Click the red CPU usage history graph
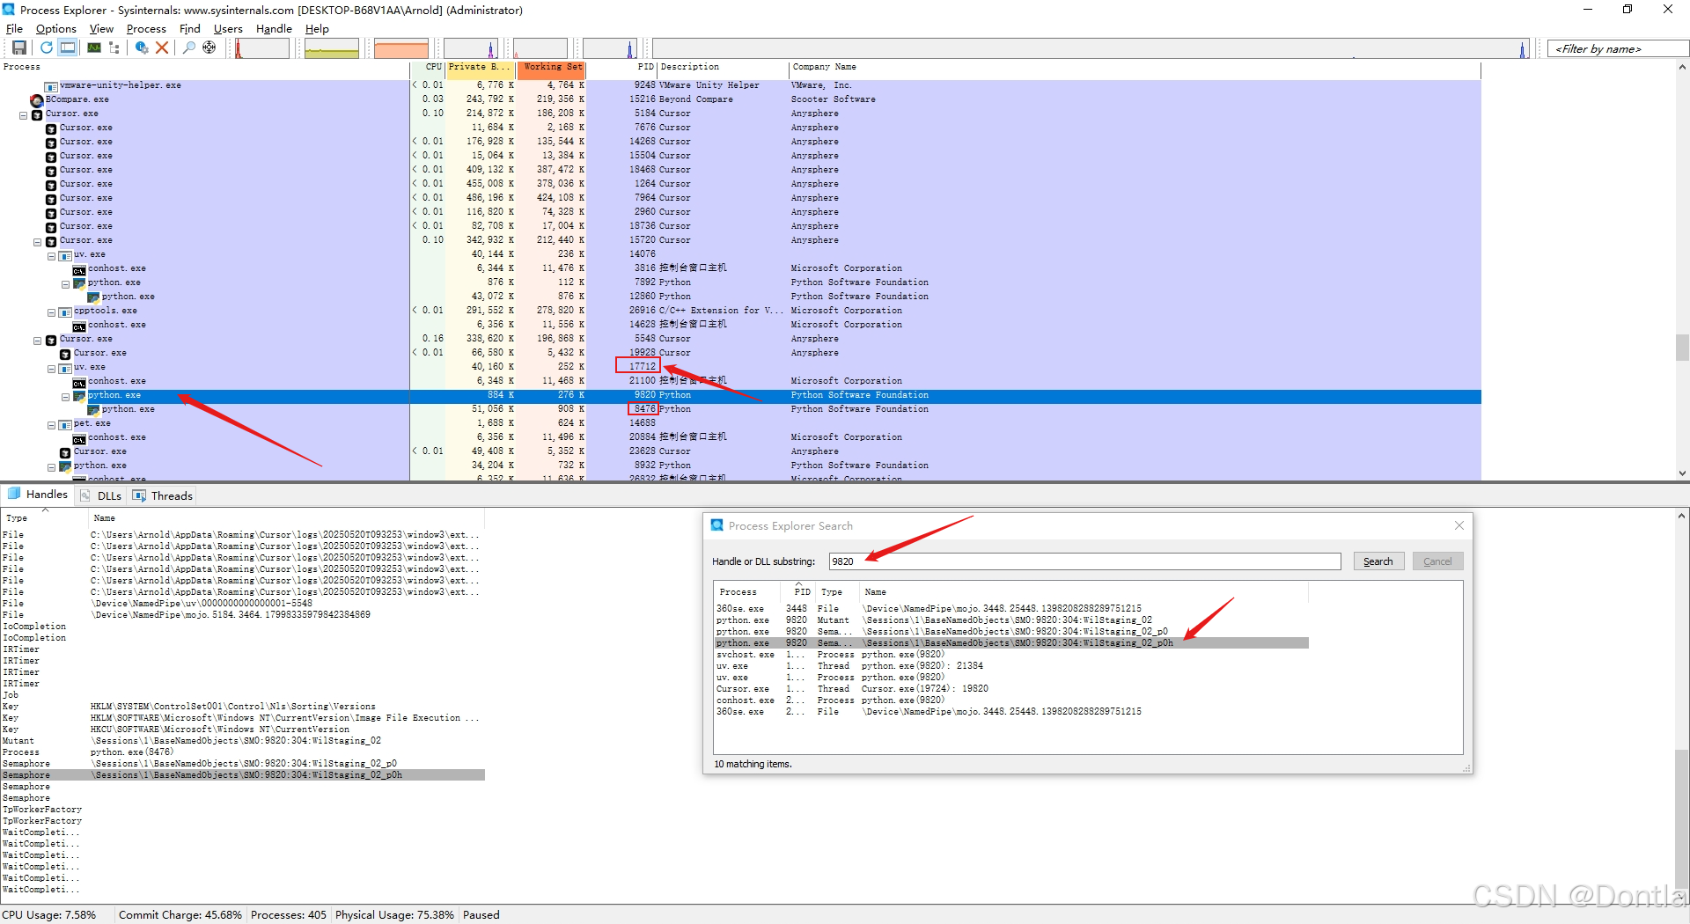 pyautogui.click(x=261, y=48)
